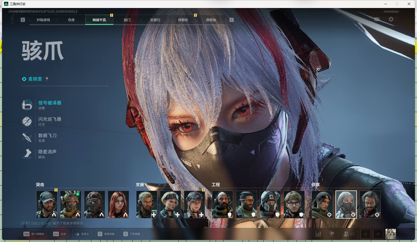417x242 pixels.
Task: Click the help question mark beside 麦晓雯
Action: click(47, 79)
